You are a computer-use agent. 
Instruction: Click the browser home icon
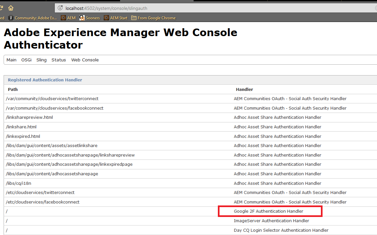coord(11,8)
